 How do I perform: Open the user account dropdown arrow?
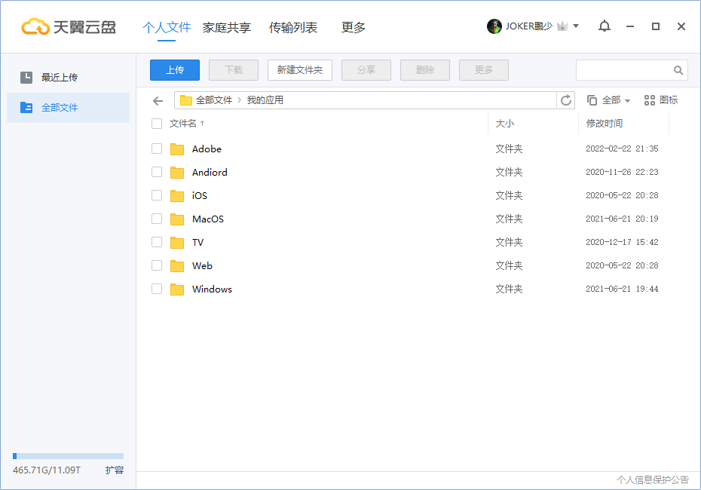tap(576, 26)
